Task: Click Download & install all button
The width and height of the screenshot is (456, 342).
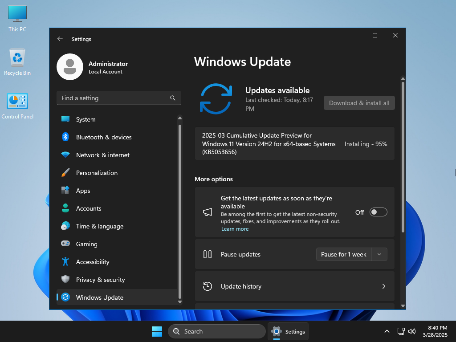Action: pos(359,103)
